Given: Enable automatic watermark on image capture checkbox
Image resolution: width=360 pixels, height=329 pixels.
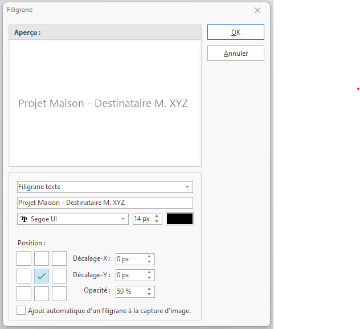Looking at the screenshot, I should pos(21,310).
